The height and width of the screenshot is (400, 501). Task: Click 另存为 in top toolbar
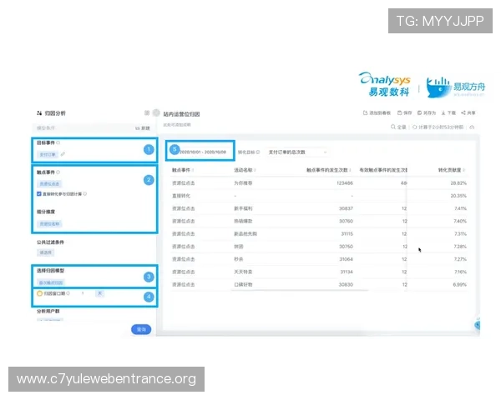pos(427,113)
